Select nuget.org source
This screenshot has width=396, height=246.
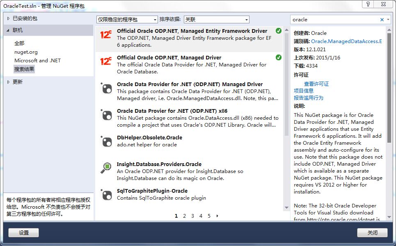coord(26,52)
